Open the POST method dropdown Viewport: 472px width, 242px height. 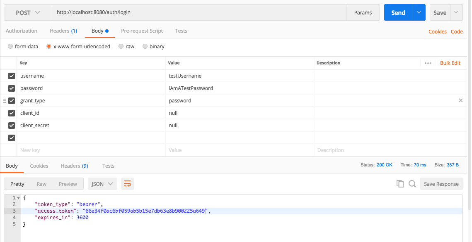pos(28,12)
